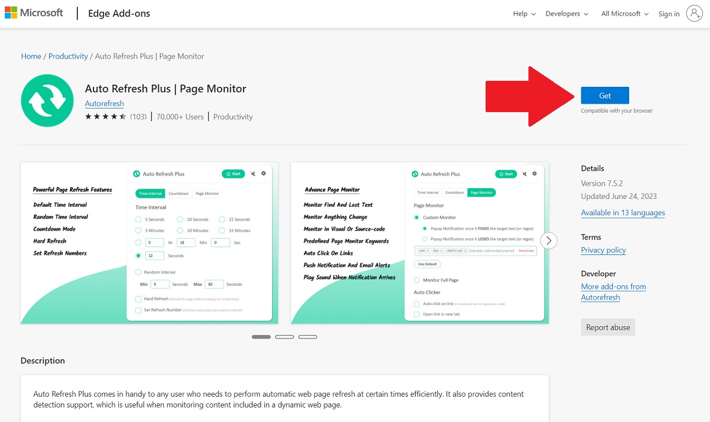Navigate to Home via breadcrumb

click(31, 55)
